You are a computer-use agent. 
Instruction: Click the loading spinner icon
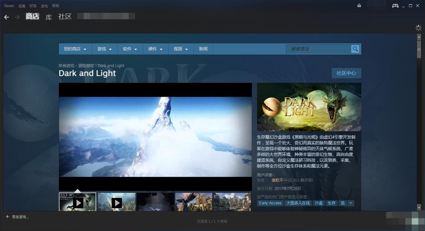pos(418,28)
